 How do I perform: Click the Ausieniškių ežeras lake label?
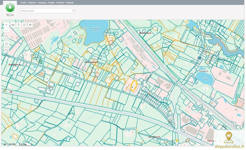[95, 29]
